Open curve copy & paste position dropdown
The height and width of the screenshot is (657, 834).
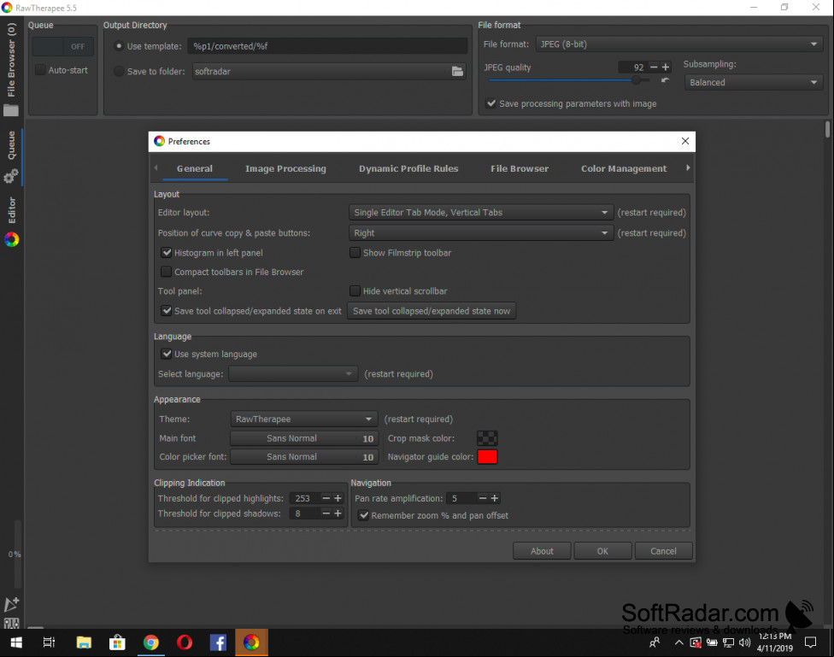tap(481, 233)
